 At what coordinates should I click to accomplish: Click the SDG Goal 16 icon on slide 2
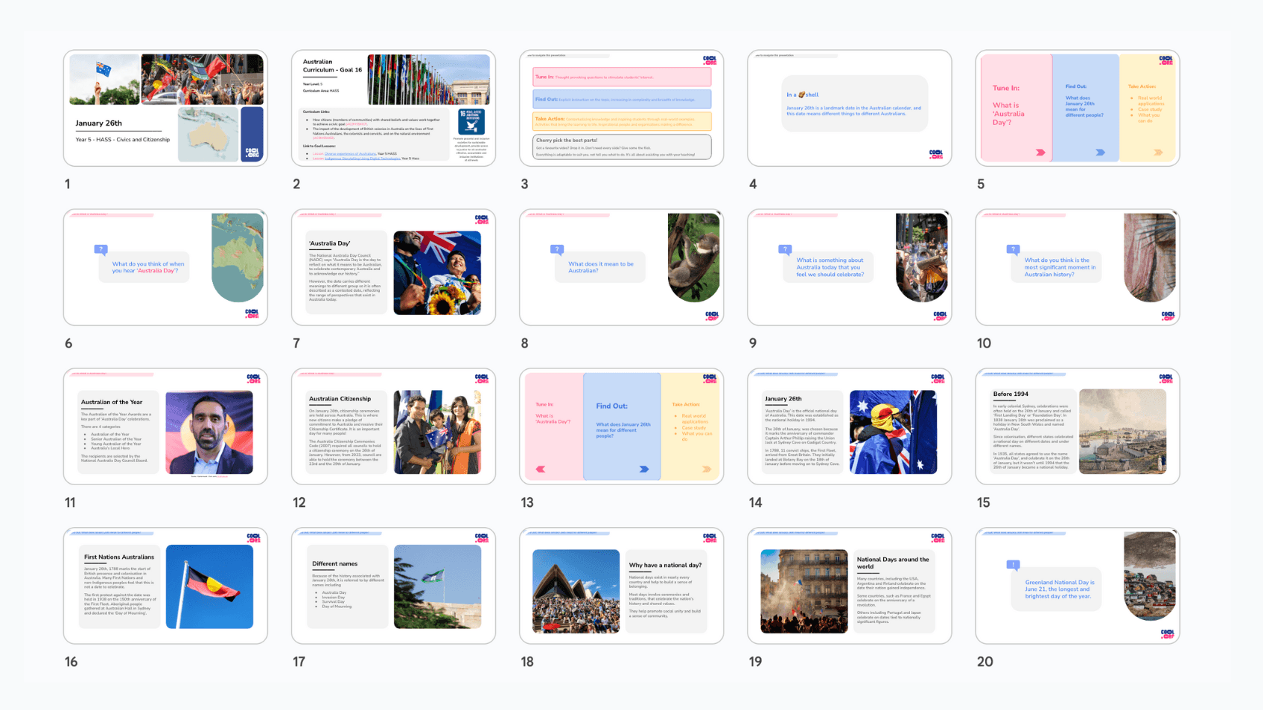(x=471, y=122)
